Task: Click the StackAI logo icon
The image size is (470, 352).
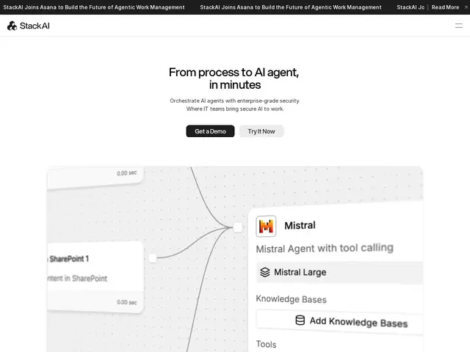Action: point(12,26)
